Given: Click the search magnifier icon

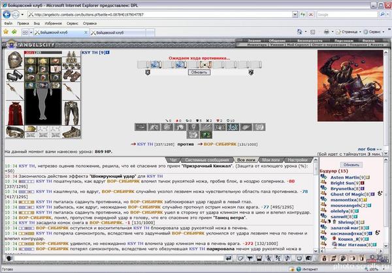Looking at the screenshot, I should [382, 14].
